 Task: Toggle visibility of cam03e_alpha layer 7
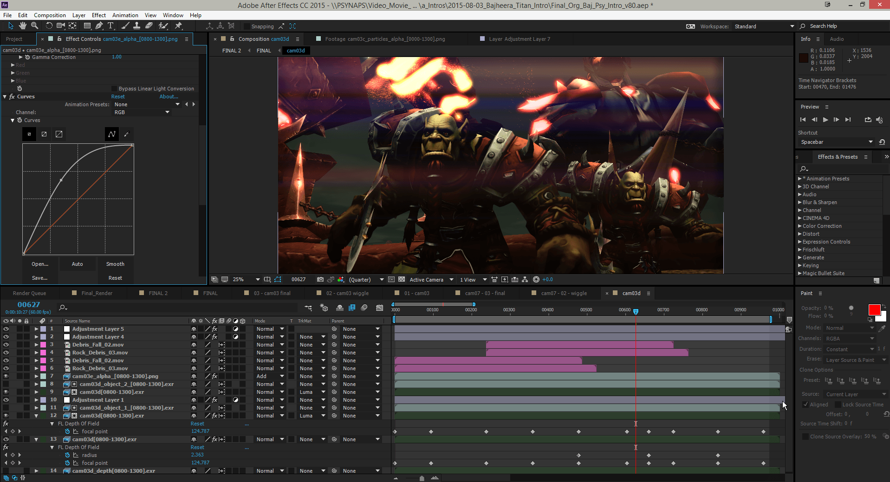pyautogui.click(x=6, y=376)
